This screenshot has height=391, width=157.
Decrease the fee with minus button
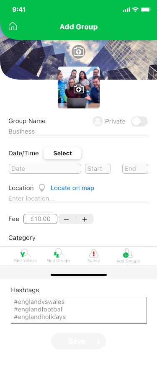point(66,219)
